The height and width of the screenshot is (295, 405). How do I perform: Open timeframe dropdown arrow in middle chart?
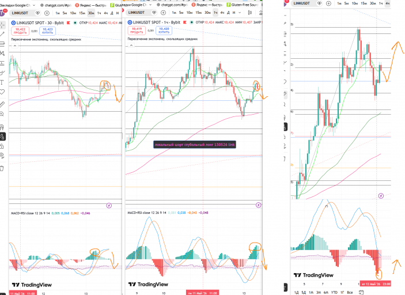coord(240,13)
